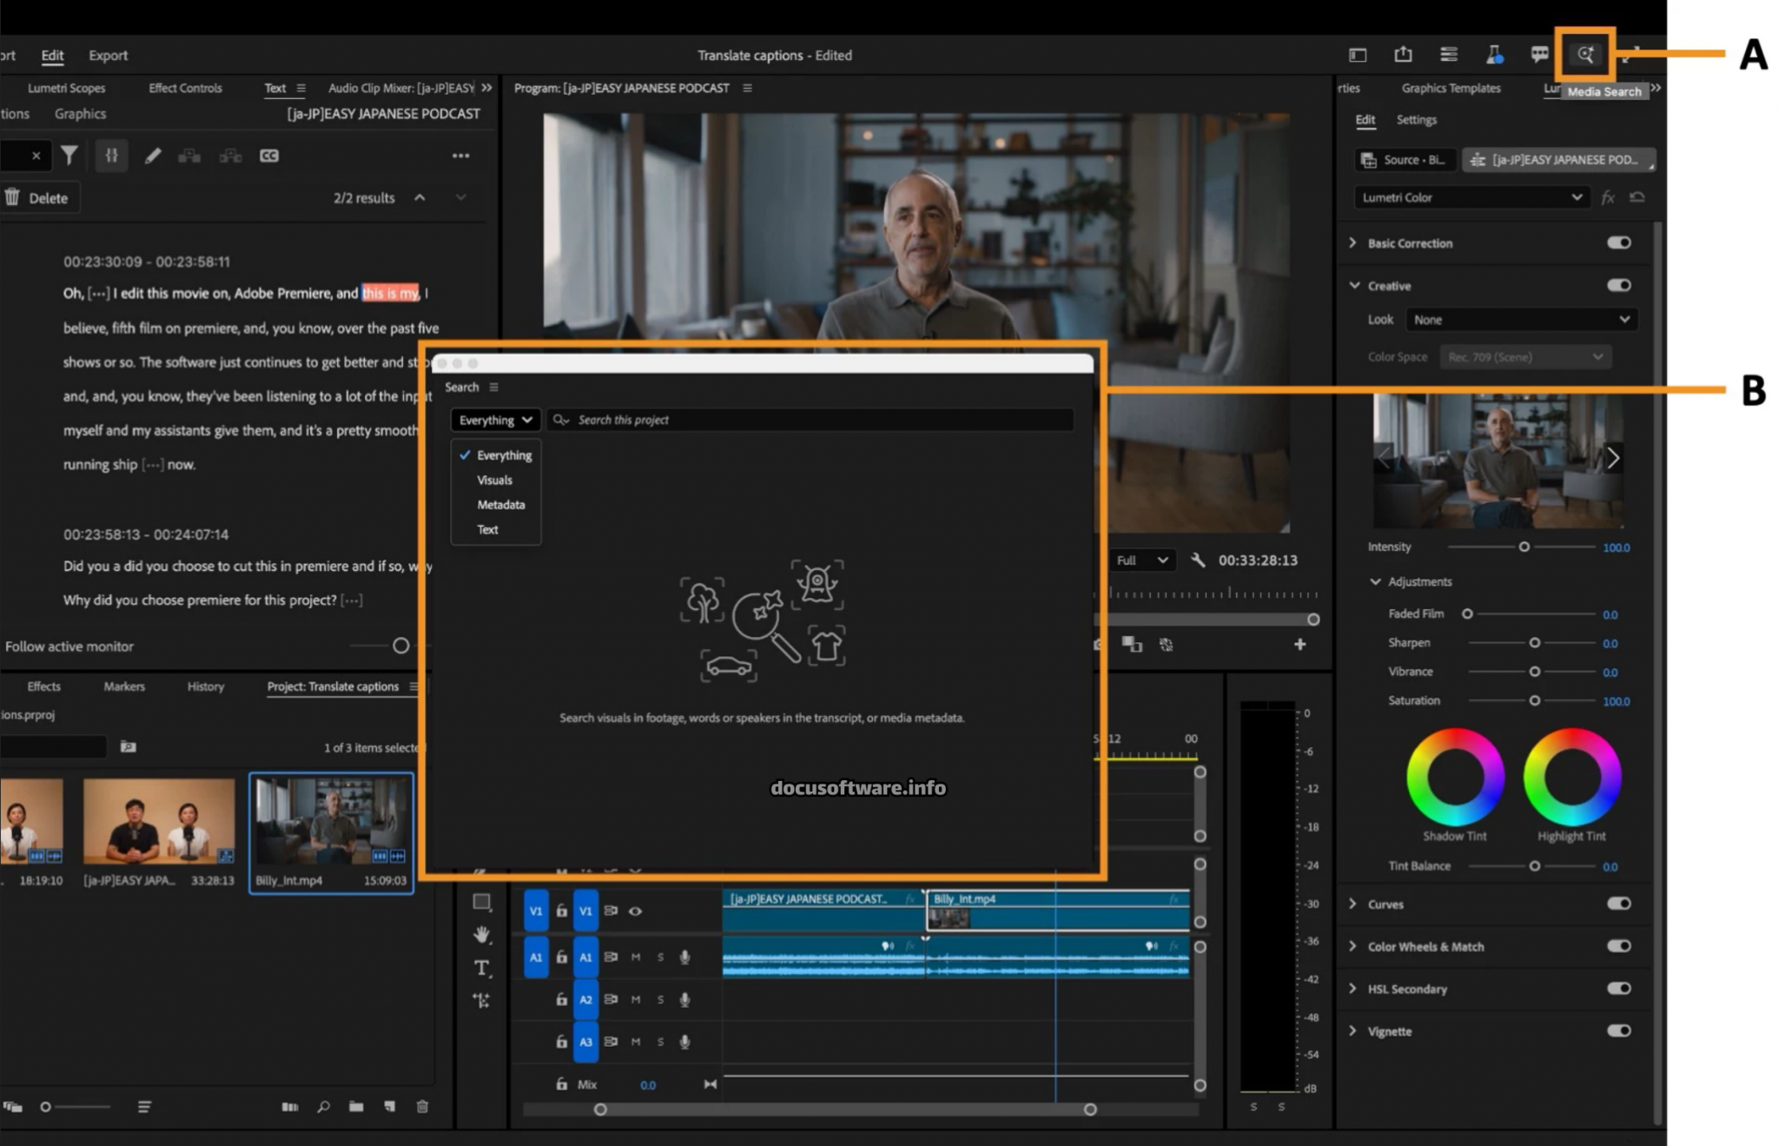Screen dimensions: 1779x1146
Task: Toggle the Creative section switch in Lumetri Color
Action: click(x=1617, y=285)
